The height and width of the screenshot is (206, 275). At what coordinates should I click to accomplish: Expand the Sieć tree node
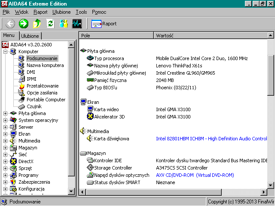(x=6, y=154)
